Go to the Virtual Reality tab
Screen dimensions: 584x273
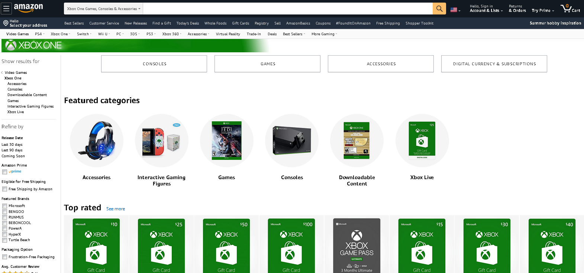[x=228, y=34]
